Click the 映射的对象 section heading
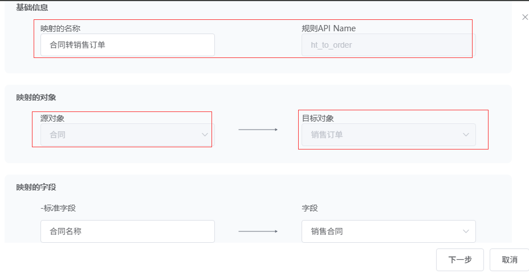529x278 pixels. click(36, 97)
